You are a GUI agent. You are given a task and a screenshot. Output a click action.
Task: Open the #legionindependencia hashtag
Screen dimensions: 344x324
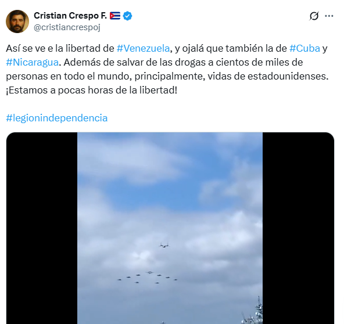(57, 118)
